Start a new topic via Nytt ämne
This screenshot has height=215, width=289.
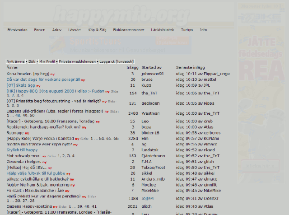point(16,61)
